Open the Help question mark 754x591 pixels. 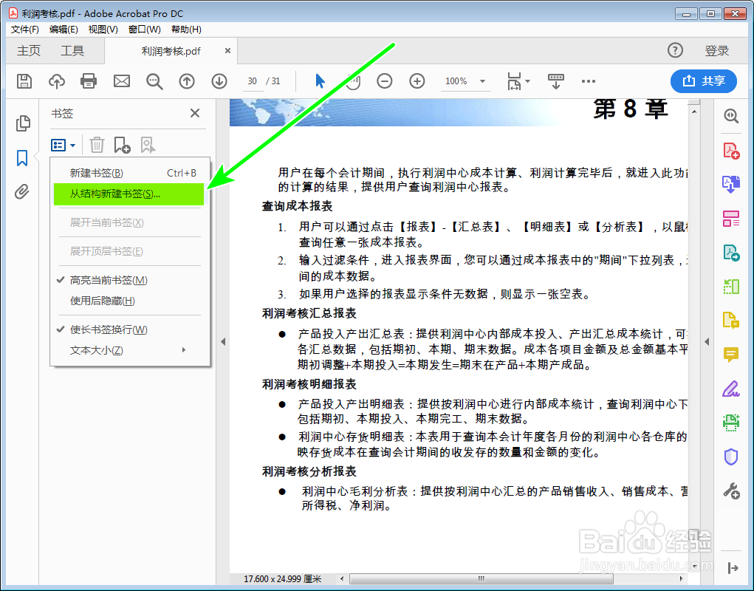coord(675,50)
